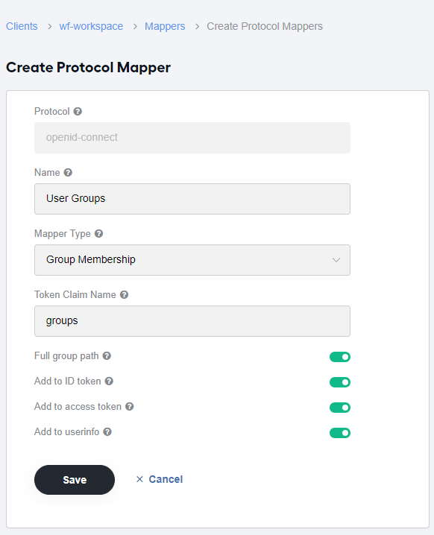The height and width of the screenshot is (535, 434).
Task: Navigate to wf-workspace breadcrumb
Action: coord(91,26)
